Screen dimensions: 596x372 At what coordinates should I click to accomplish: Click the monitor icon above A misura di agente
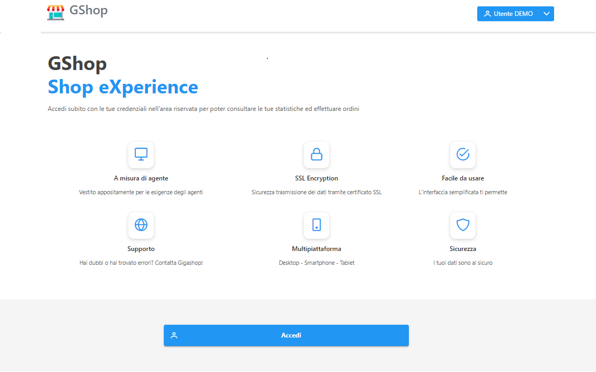[141, 154]
